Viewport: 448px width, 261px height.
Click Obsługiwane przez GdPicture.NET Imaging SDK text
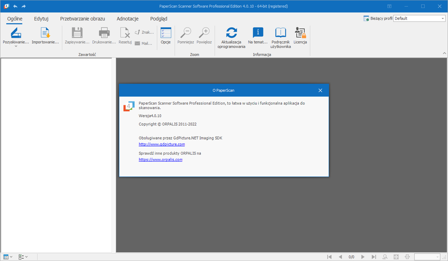click(181, 138)
